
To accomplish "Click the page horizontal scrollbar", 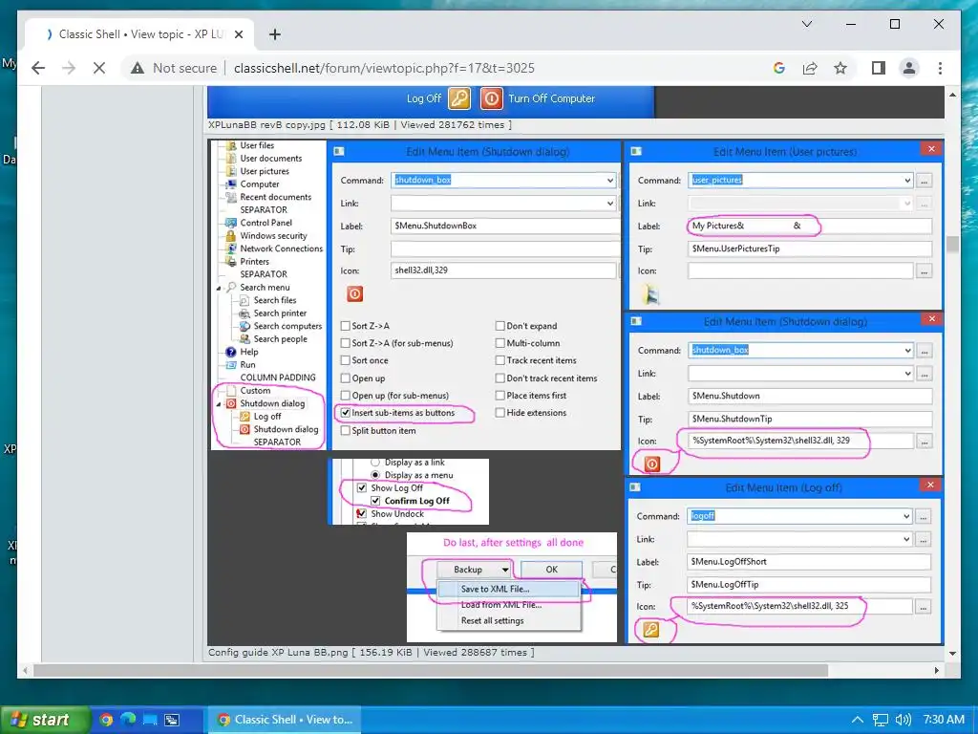I will pos(431,670).
